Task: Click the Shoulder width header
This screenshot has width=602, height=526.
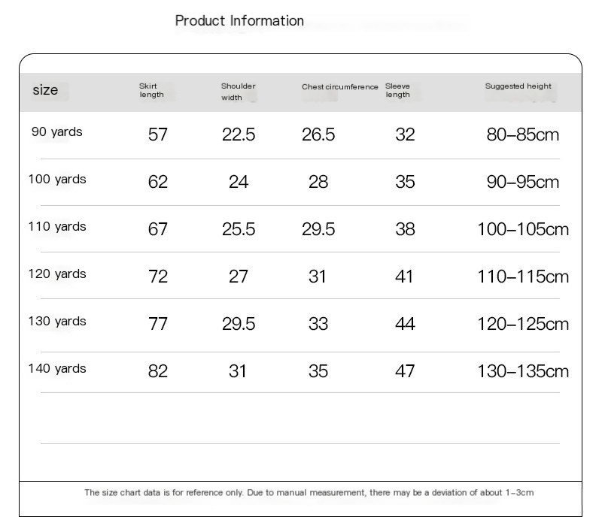Action: pyautogui.click(x=238, y=92)
